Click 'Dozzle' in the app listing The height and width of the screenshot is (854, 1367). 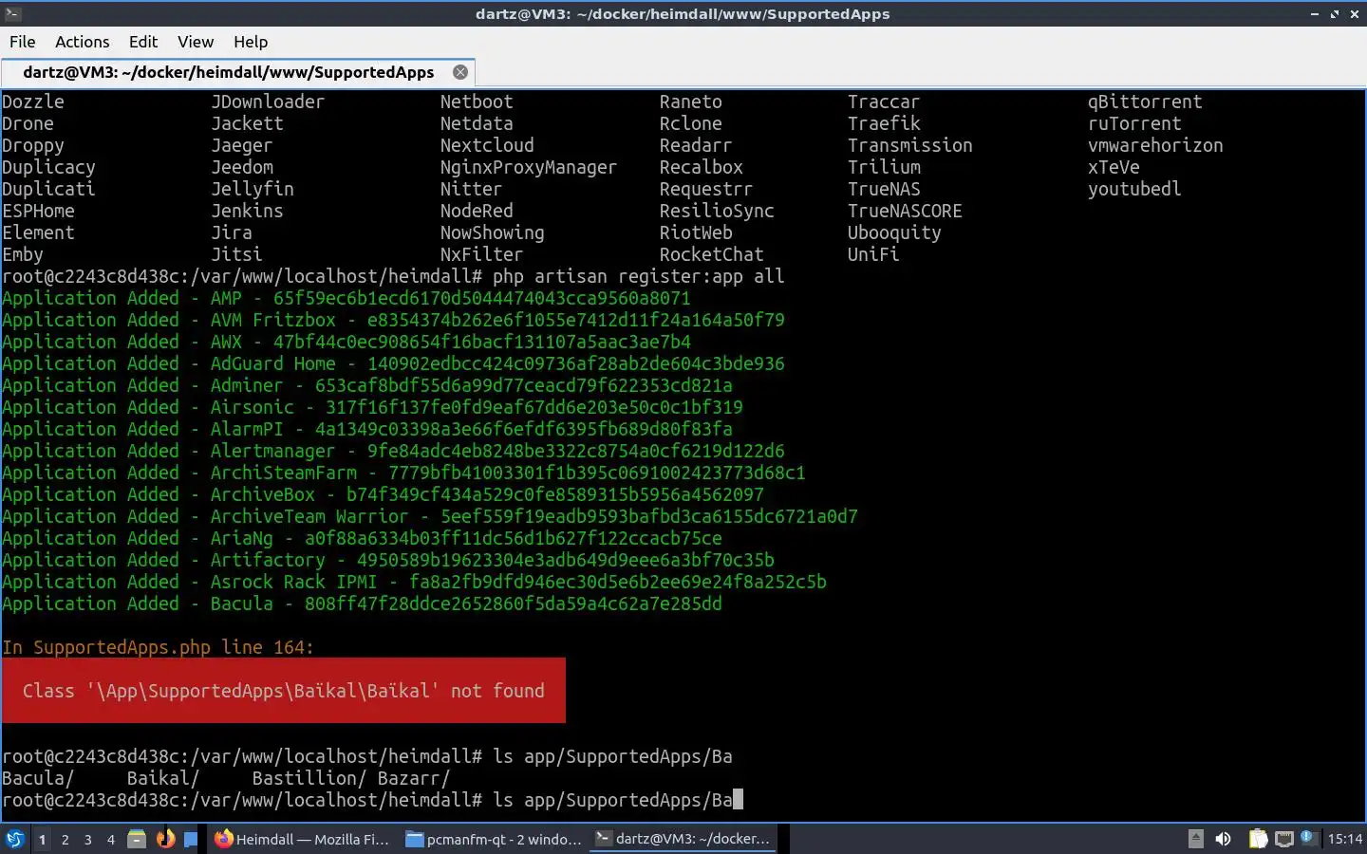pos(33,102)
